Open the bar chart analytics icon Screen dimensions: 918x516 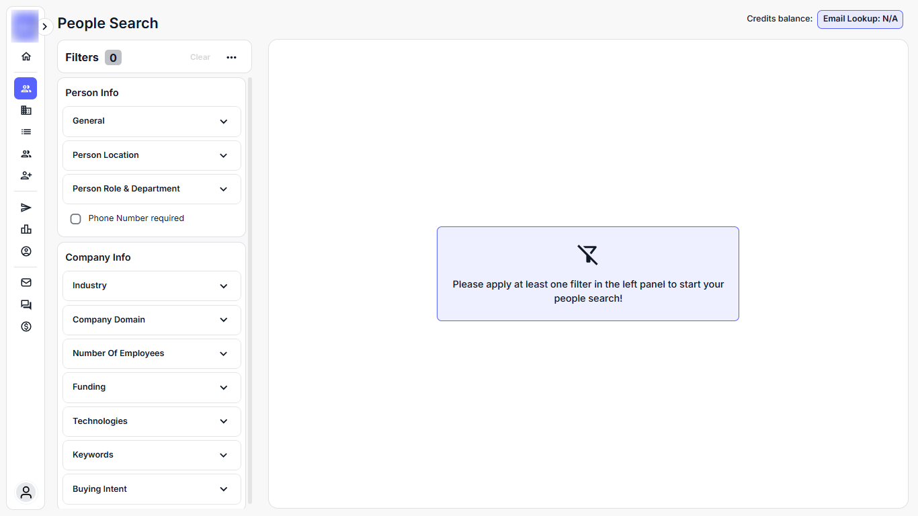tap(26, 229)
